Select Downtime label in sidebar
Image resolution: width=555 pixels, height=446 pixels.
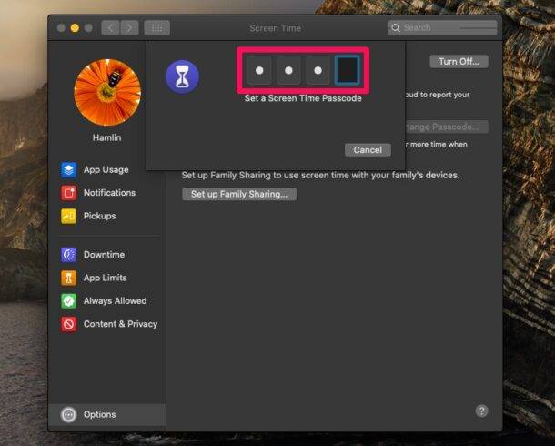point(104,255)
